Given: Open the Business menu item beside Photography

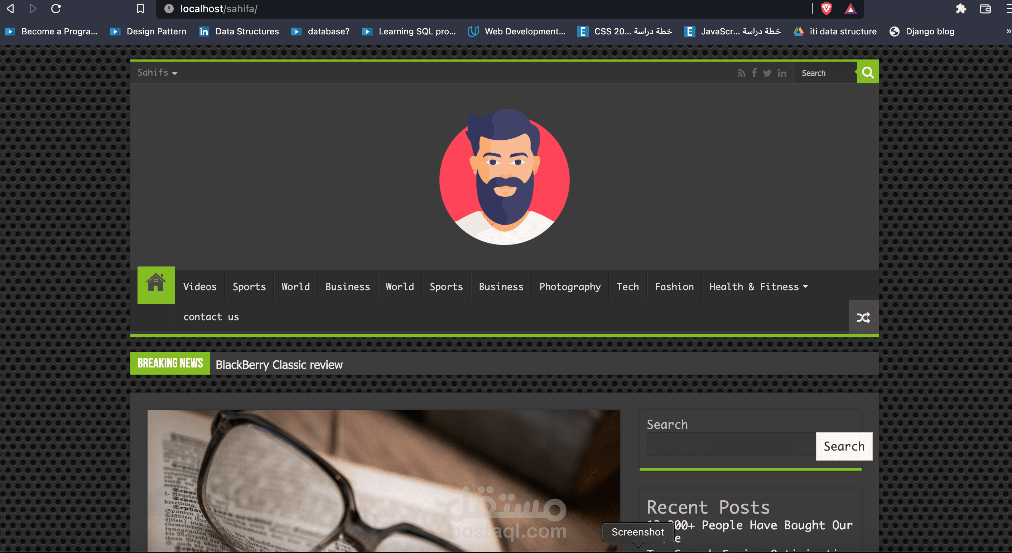Looking at the screenshot, I should pyautogui.click(x=501, y=287).
